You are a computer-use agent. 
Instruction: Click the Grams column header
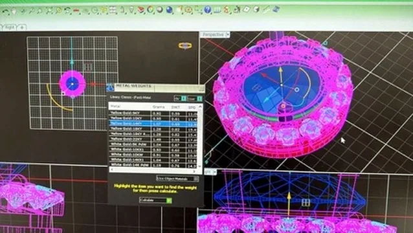tap(159, 107)
